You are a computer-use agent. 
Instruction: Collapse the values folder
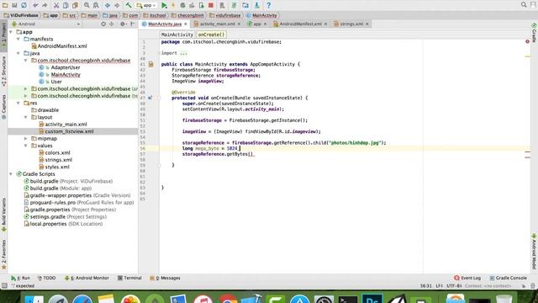click(x=26, y=146)
